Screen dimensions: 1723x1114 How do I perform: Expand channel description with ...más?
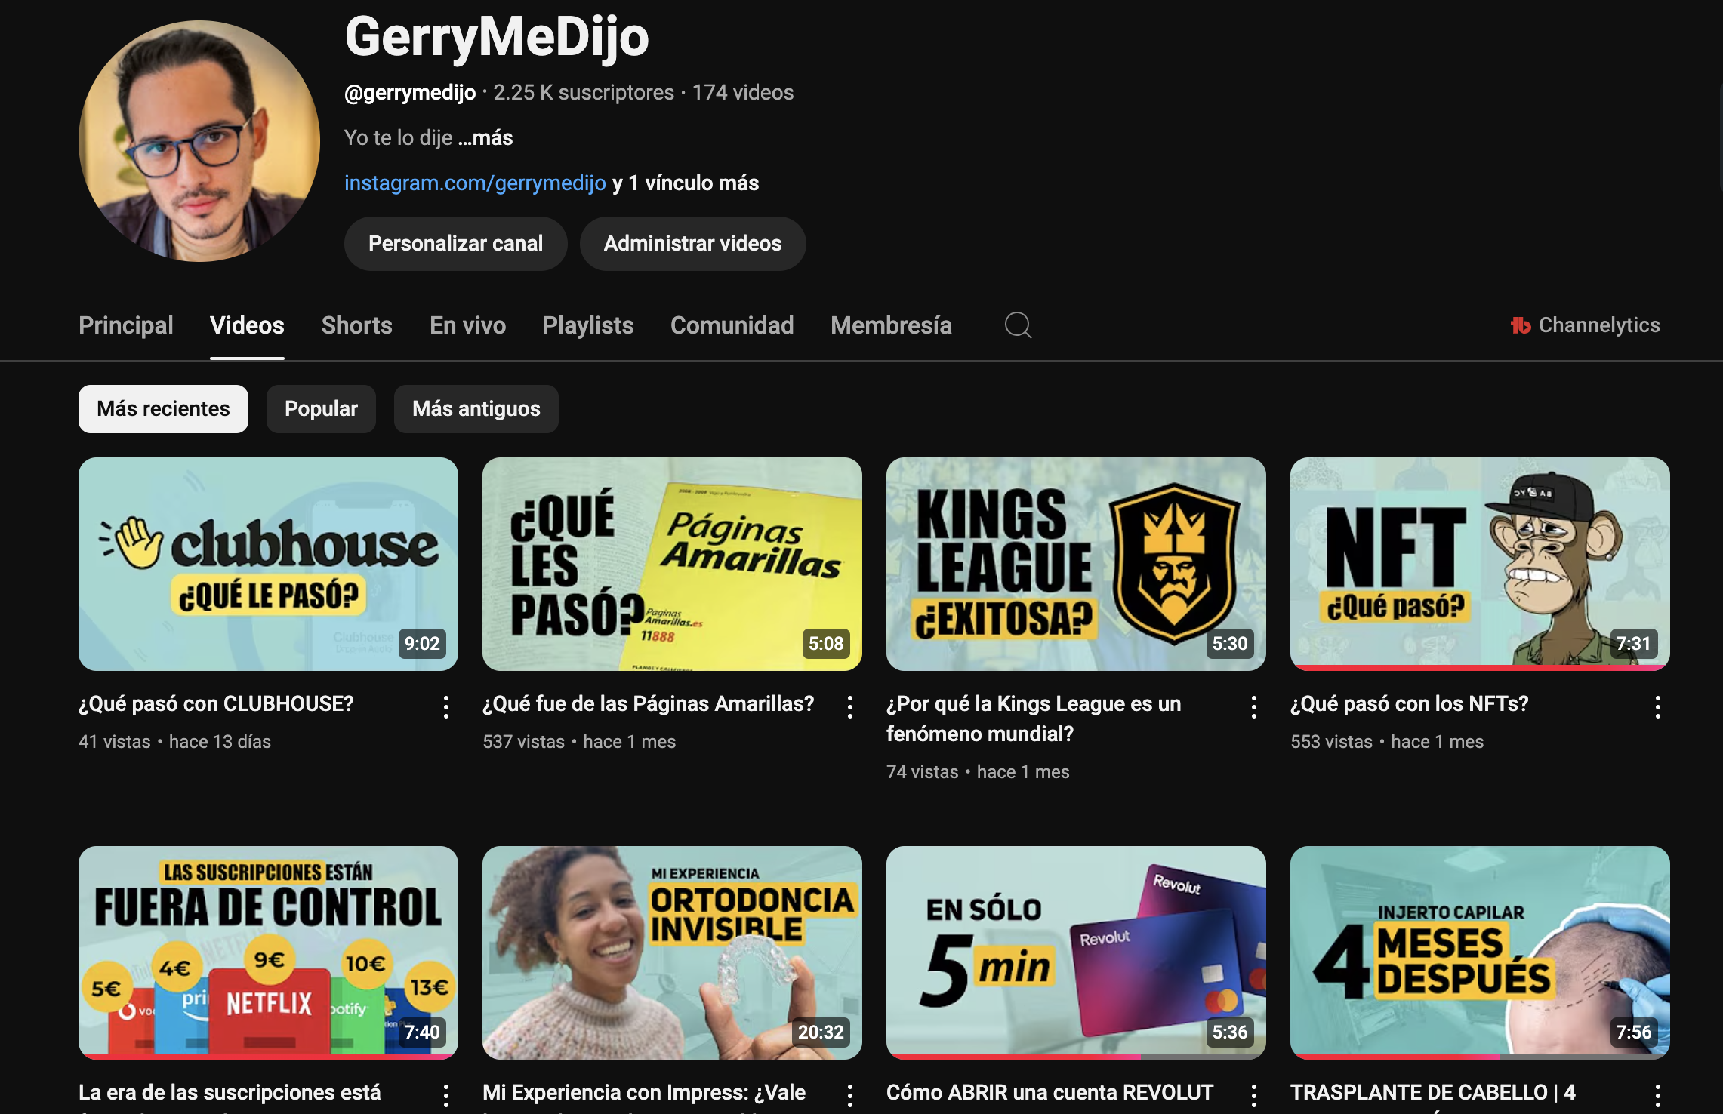click(x=485, y=138)
